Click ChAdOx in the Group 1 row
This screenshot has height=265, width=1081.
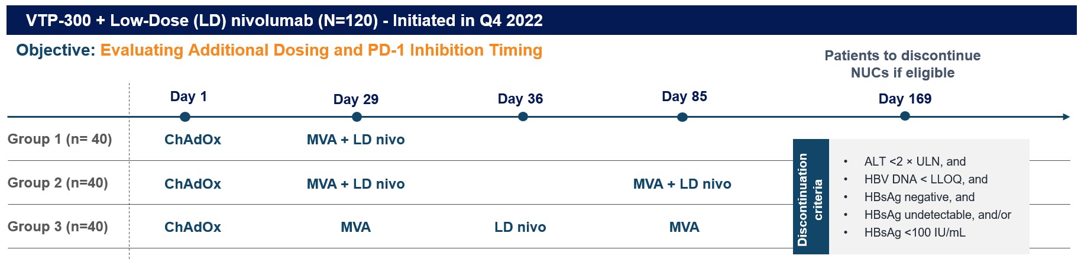point(193,140)
